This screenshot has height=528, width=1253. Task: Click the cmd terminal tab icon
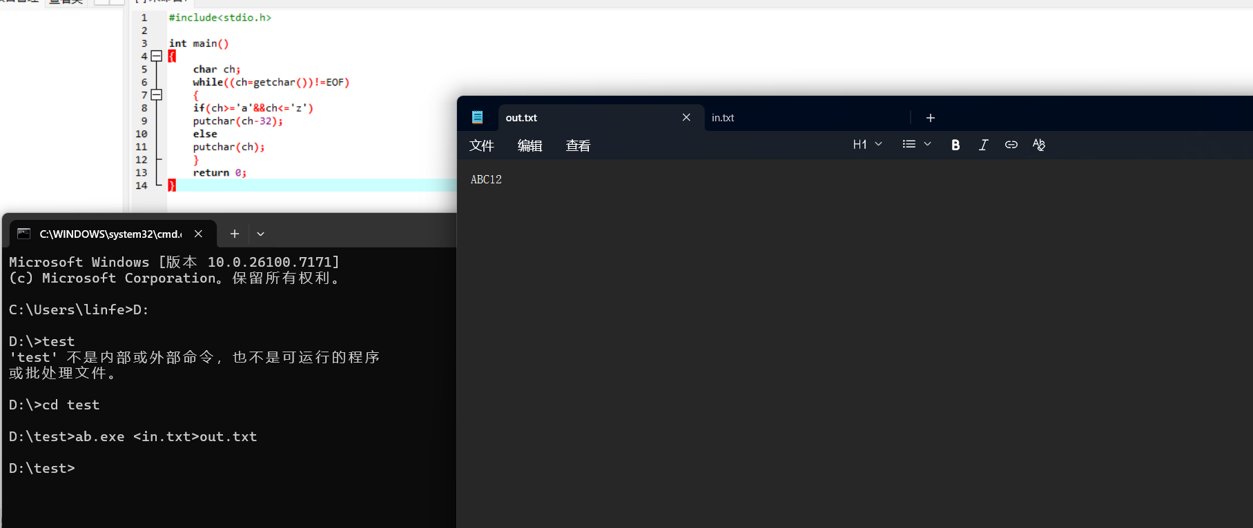pyautogui.click(x=23, y=234)
